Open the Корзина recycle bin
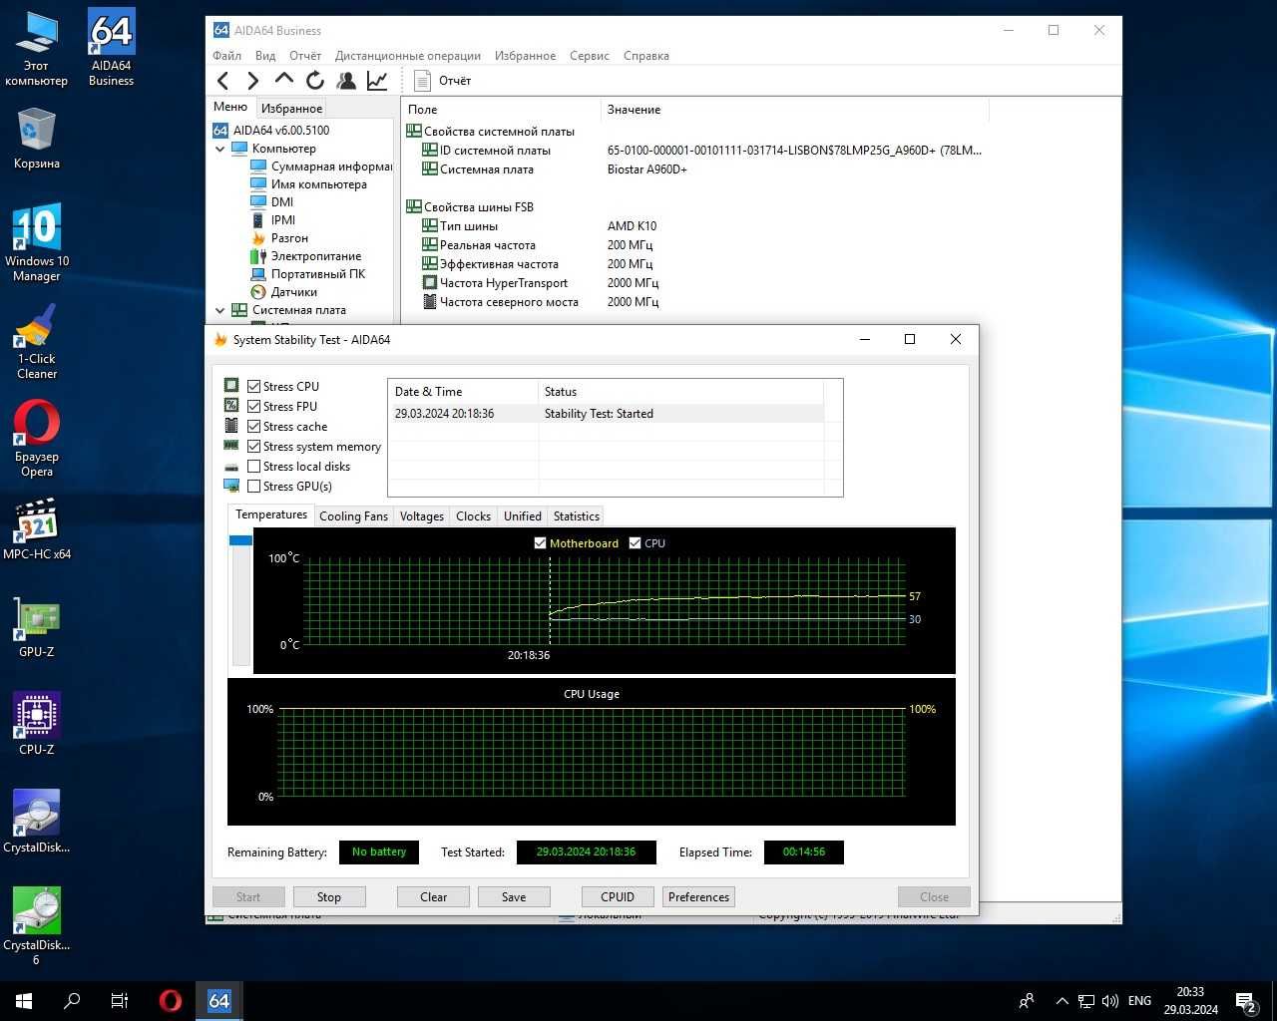1277x1021 pixels. [x=37, y=139]
